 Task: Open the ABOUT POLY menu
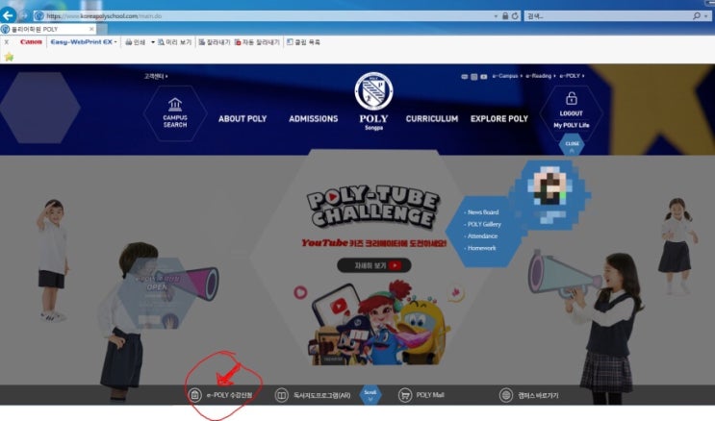click(243, 119)
